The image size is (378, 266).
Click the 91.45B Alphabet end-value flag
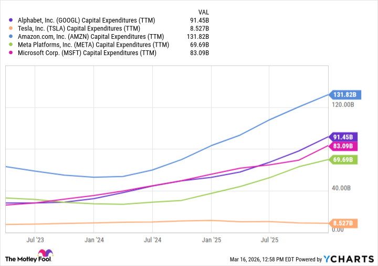pyautogui.click(x=344, y=136)
